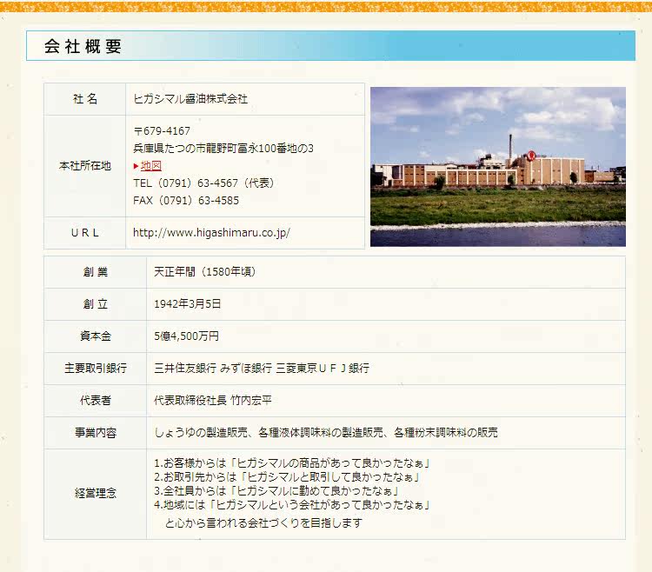Select philosophy line 1.お客様からは
Image resolution: width=652 pixels, height=572 pixels.
[292, 462]
